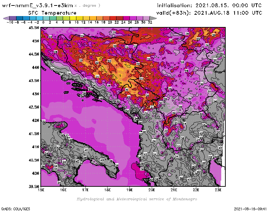Click the 19E longitude axis label
The width and height of the screenshot is (274, 211).
[129, 190]
